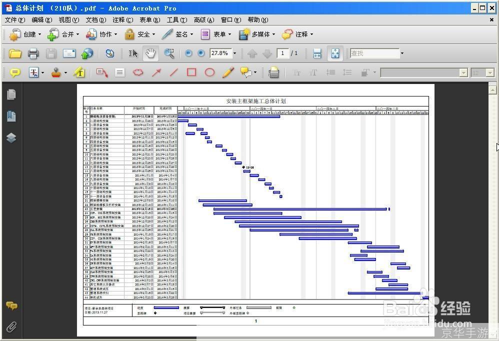Image resolution: width=499 pixels, height=341 pixels.
Task: Select the Text Box tool
Action: (x=119, y=73)
